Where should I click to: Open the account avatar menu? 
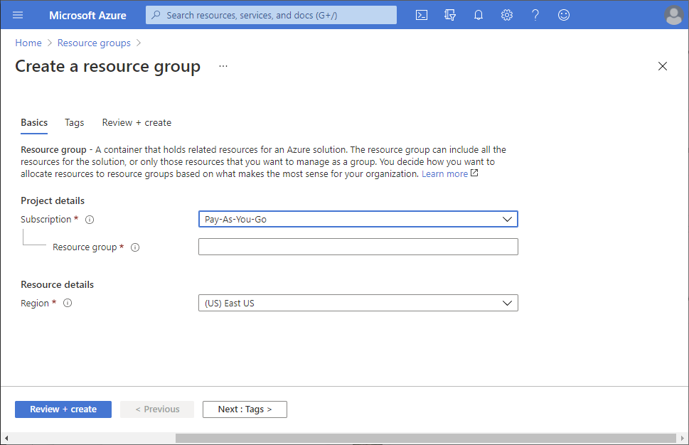(673, 15)
